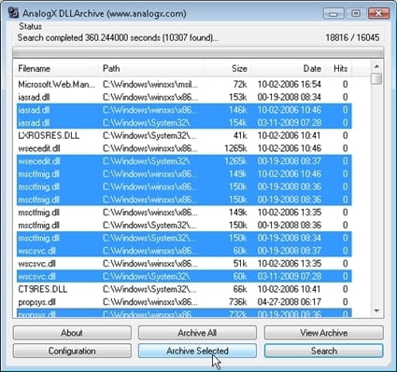This screenshot has height=372, width=397.
Task: Select msctfmig.dll row dated 00-19-2008 08:34
Action: coord(184,238)
